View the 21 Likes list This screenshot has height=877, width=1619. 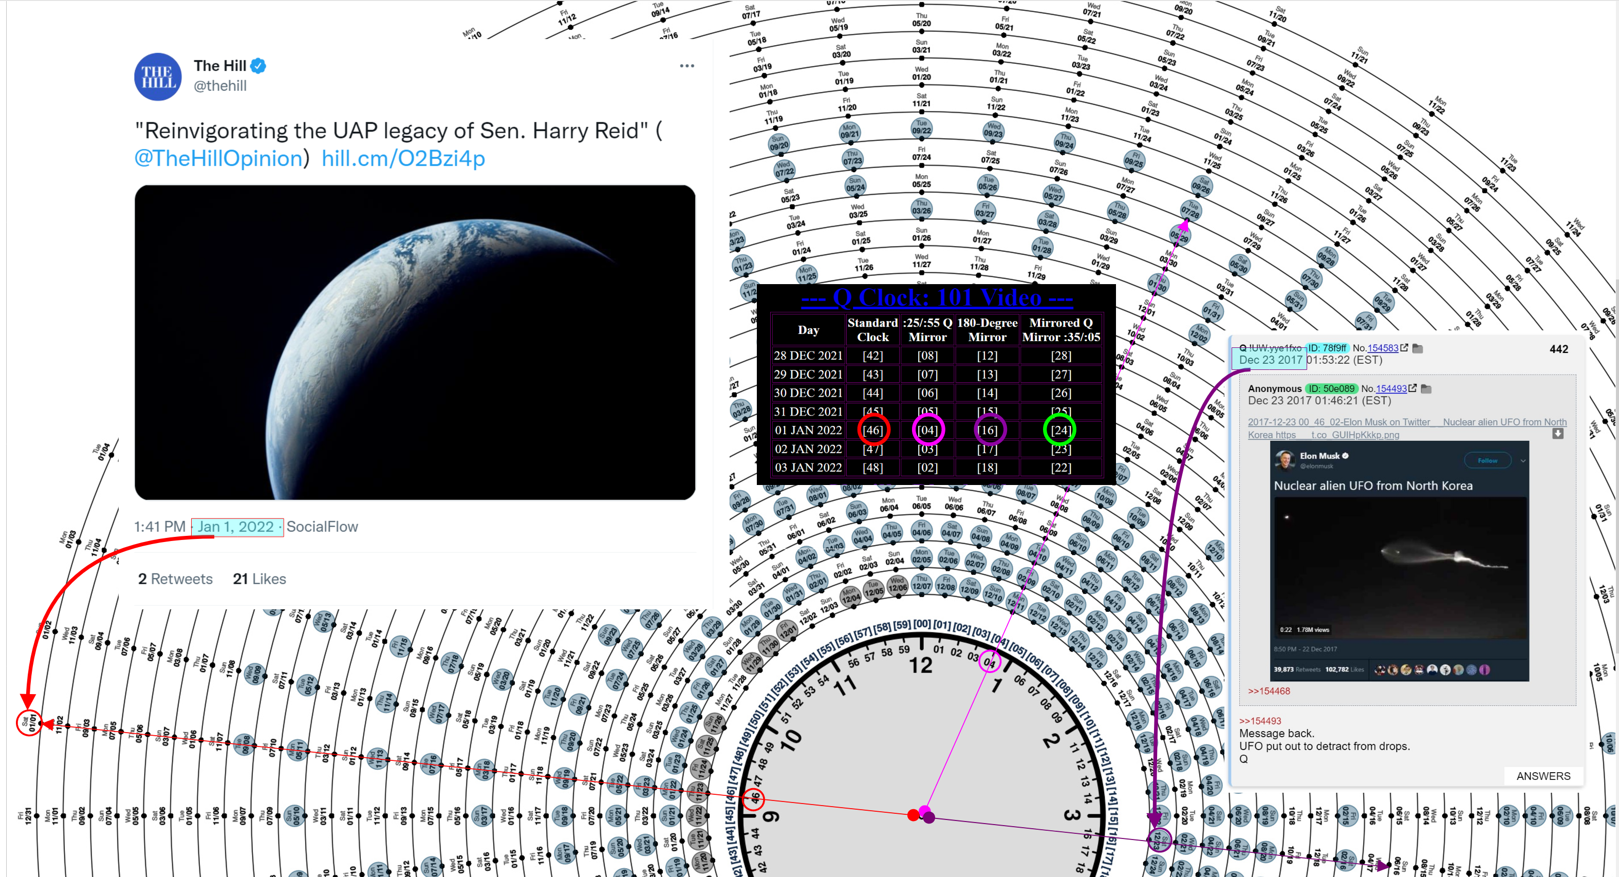click(x=259, y=579)
